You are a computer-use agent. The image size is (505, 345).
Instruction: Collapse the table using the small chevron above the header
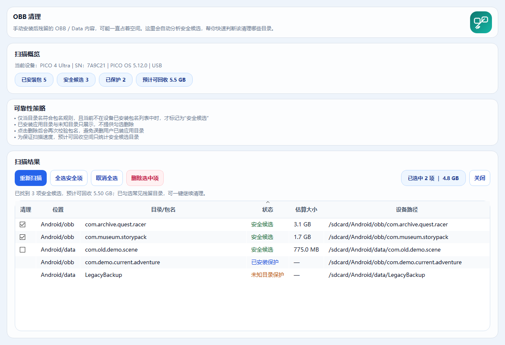click(268, 202)
